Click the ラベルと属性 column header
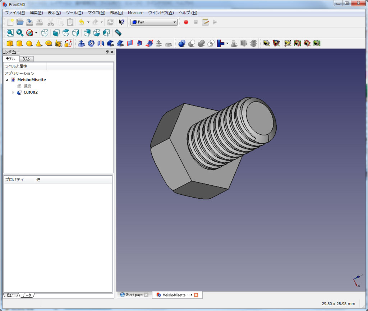Screen dimensions: 368x311 click(x=25, y=67)
